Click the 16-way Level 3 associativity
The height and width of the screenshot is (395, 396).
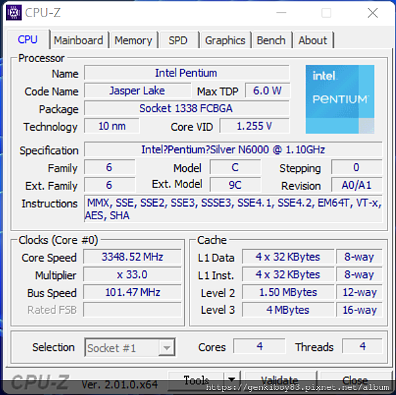click(x=360, y=310)
